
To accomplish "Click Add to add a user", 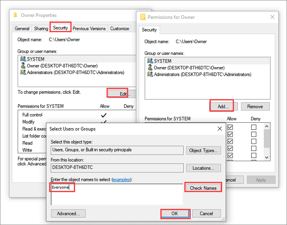I will click(x=222, y=106).
